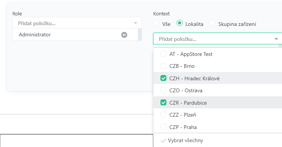Open the Role Přidat položku combo box

coord(77,23)
